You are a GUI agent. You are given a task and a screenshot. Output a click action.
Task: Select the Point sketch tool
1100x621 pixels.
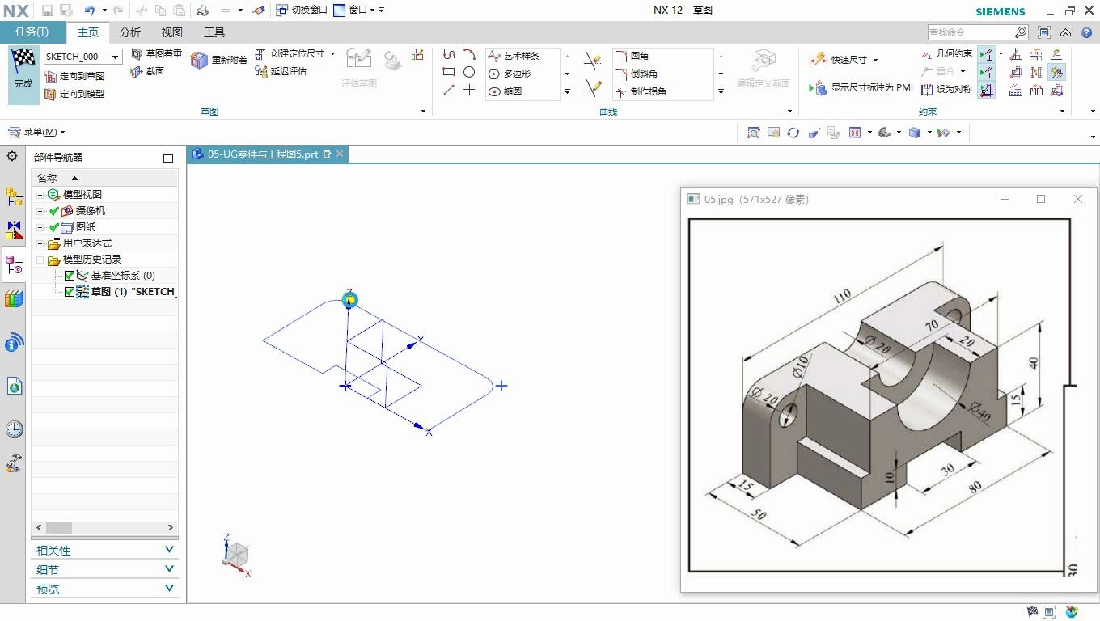469,90
